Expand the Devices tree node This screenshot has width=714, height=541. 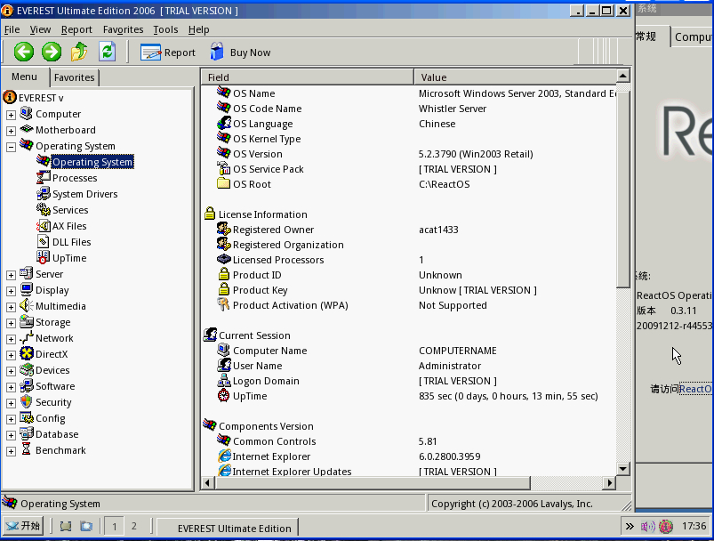pyautogui.click(x=11, y=371)
